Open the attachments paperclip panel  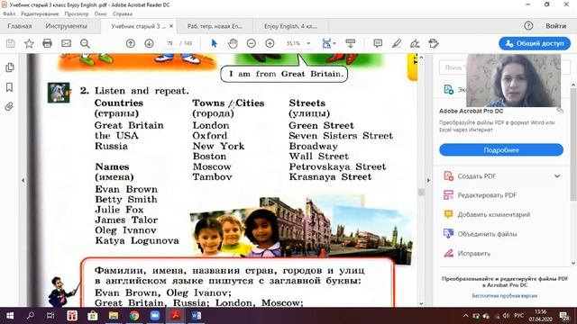pos(9,106)
